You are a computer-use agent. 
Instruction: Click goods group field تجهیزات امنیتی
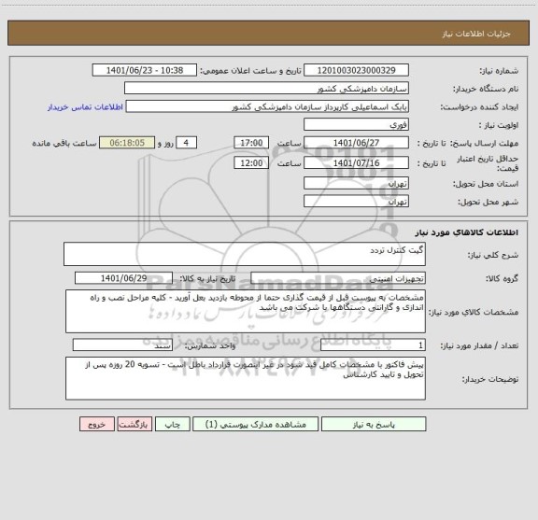click(338, 278)
